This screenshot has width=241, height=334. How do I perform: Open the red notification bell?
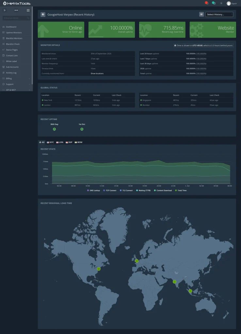pos(206,3)
